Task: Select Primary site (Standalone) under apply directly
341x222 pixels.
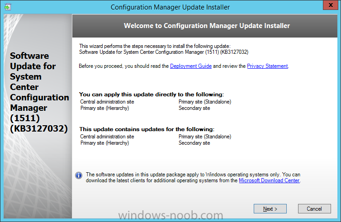Action: click(x=205, y=102)
